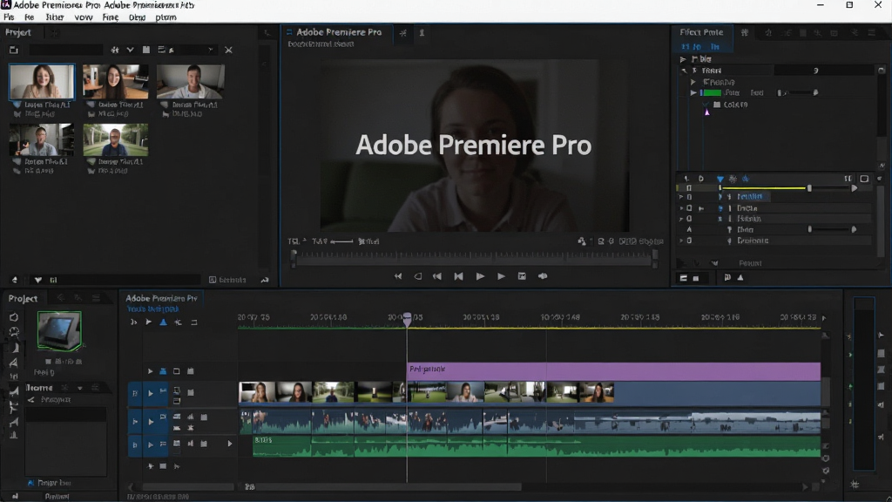Select the Project tab above the tools strip
Image resolution: width=892 pixels, height=502 pixels.
click(x=23, y=298)
